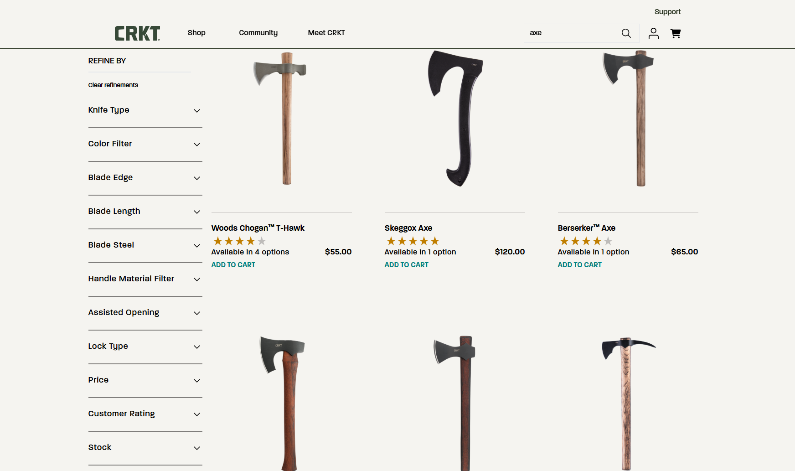Viewport: 795px width, 471px height.
Task: Open the Shop menu
Action: tap(196, 33)
